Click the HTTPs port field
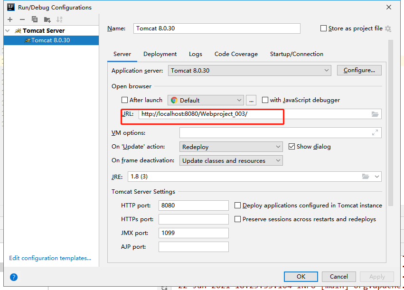 point(194,219)
